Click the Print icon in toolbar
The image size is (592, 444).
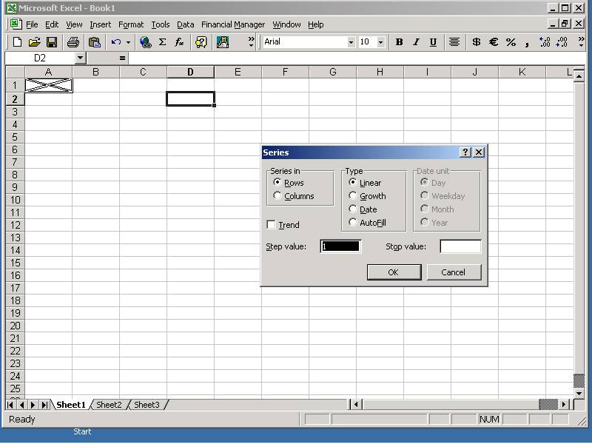point(73,42)
